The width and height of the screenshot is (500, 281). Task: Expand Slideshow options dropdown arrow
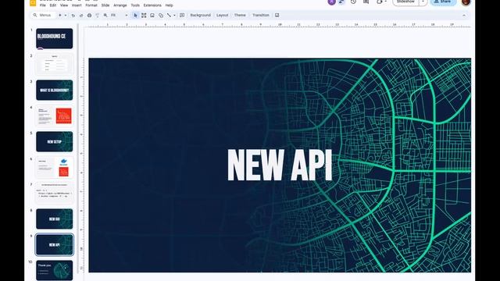(423, 2)
